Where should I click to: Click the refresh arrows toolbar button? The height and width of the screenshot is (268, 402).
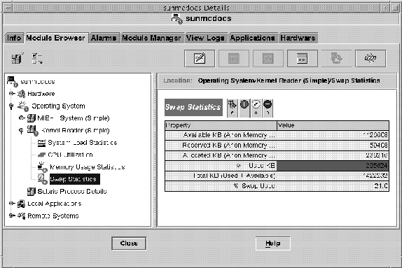pyautogui.click(x=370, y=58)
